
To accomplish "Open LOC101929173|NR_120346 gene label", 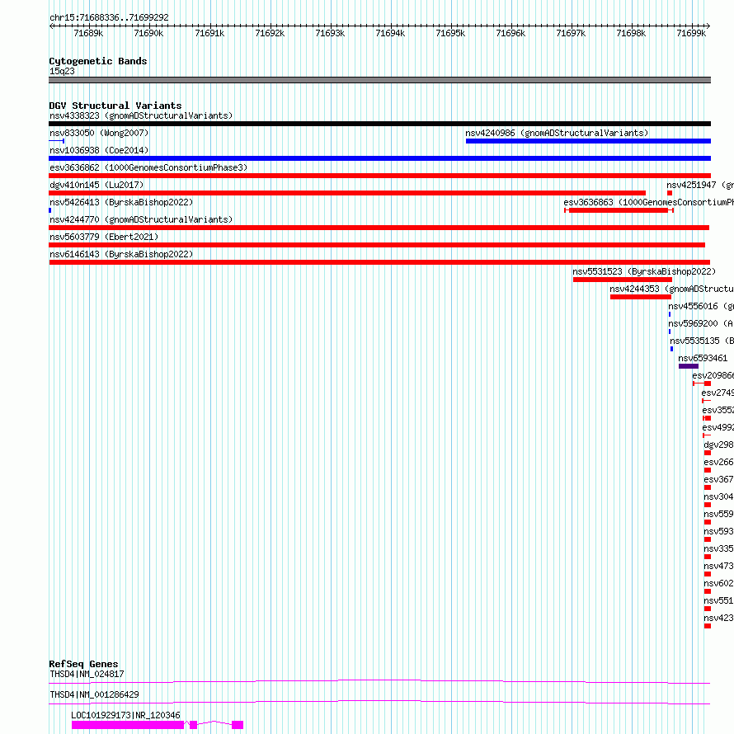I will click(x=125, y=715).
